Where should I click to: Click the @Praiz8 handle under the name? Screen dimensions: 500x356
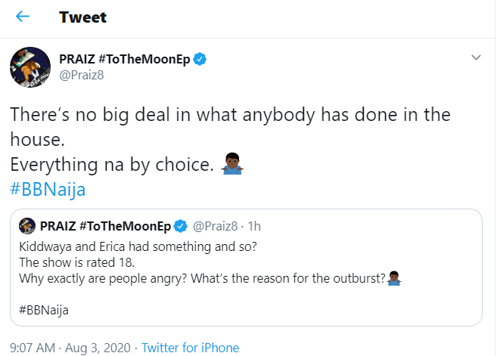83,74
